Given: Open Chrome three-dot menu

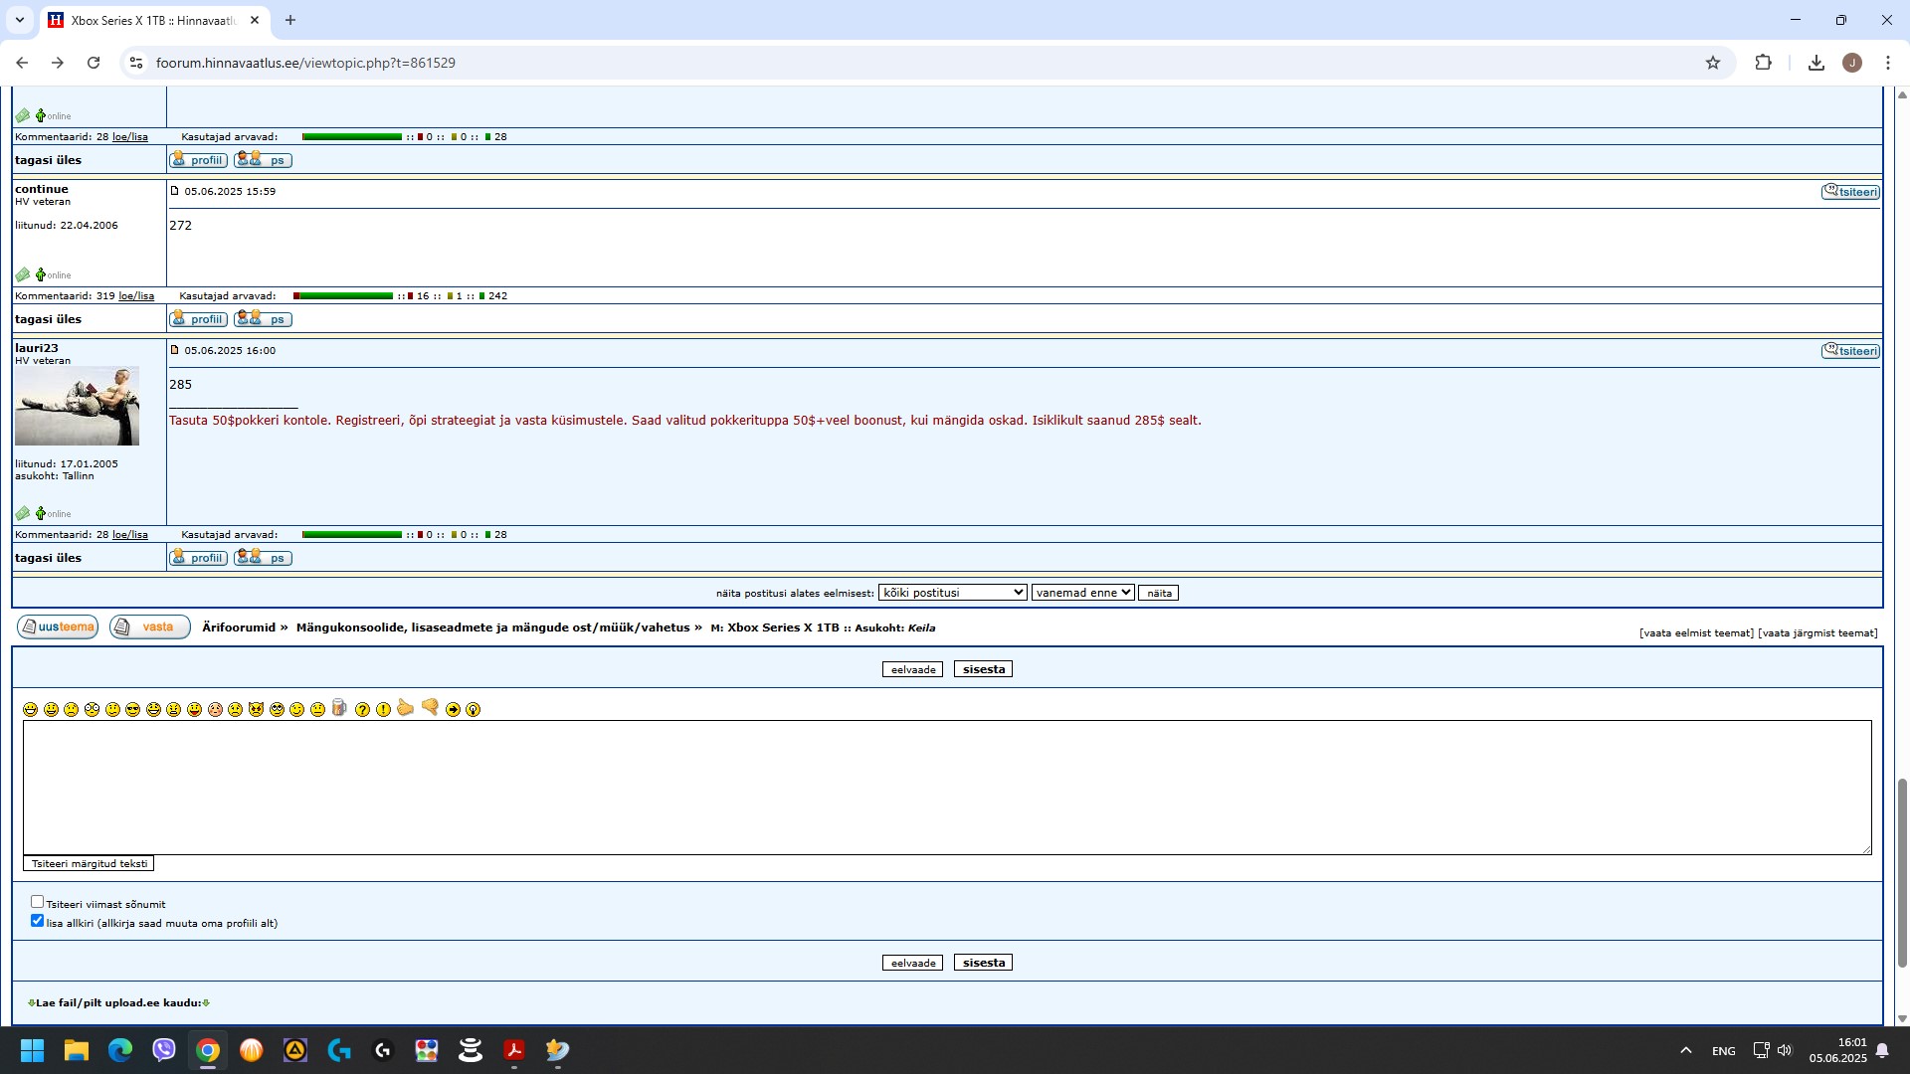Looking at the screenshot, I should click(x=1887, y=63).
